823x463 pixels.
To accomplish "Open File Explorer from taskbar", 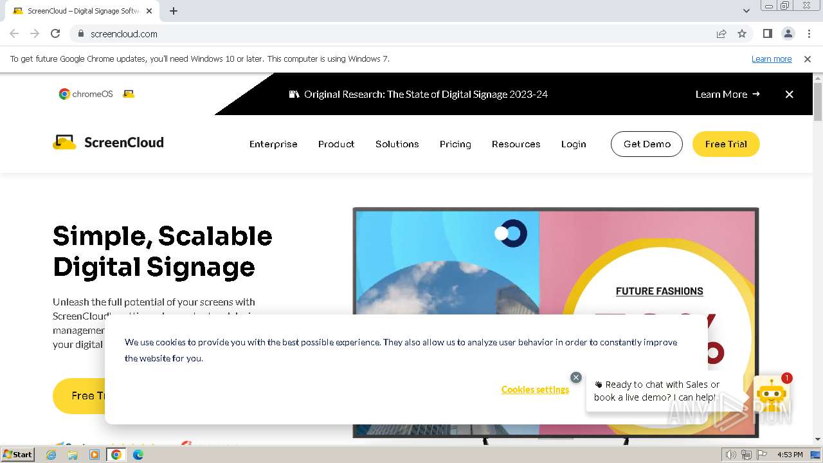I will [x=73, y=455].
